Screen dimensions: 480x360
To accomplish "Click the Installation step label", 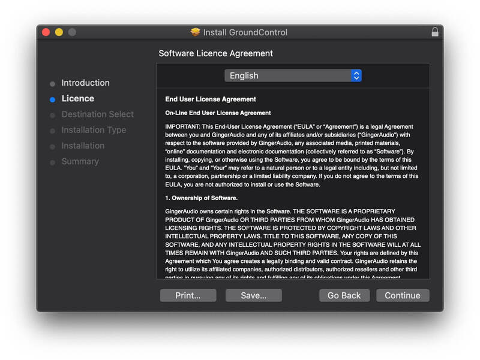I will tap(83, 146).
